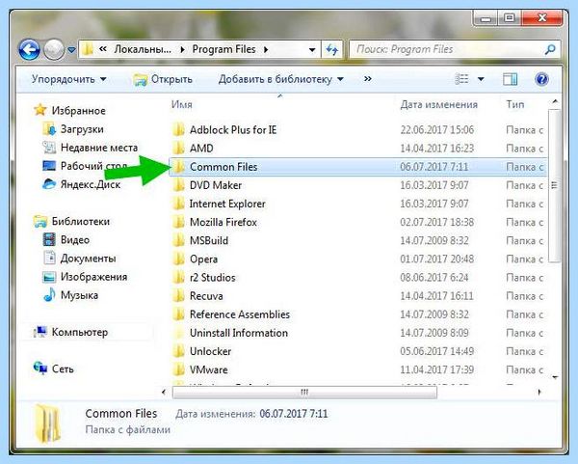578x464 pixels.
Task: Select the Adblock Plus for IE folder icon
Action: 179,129
